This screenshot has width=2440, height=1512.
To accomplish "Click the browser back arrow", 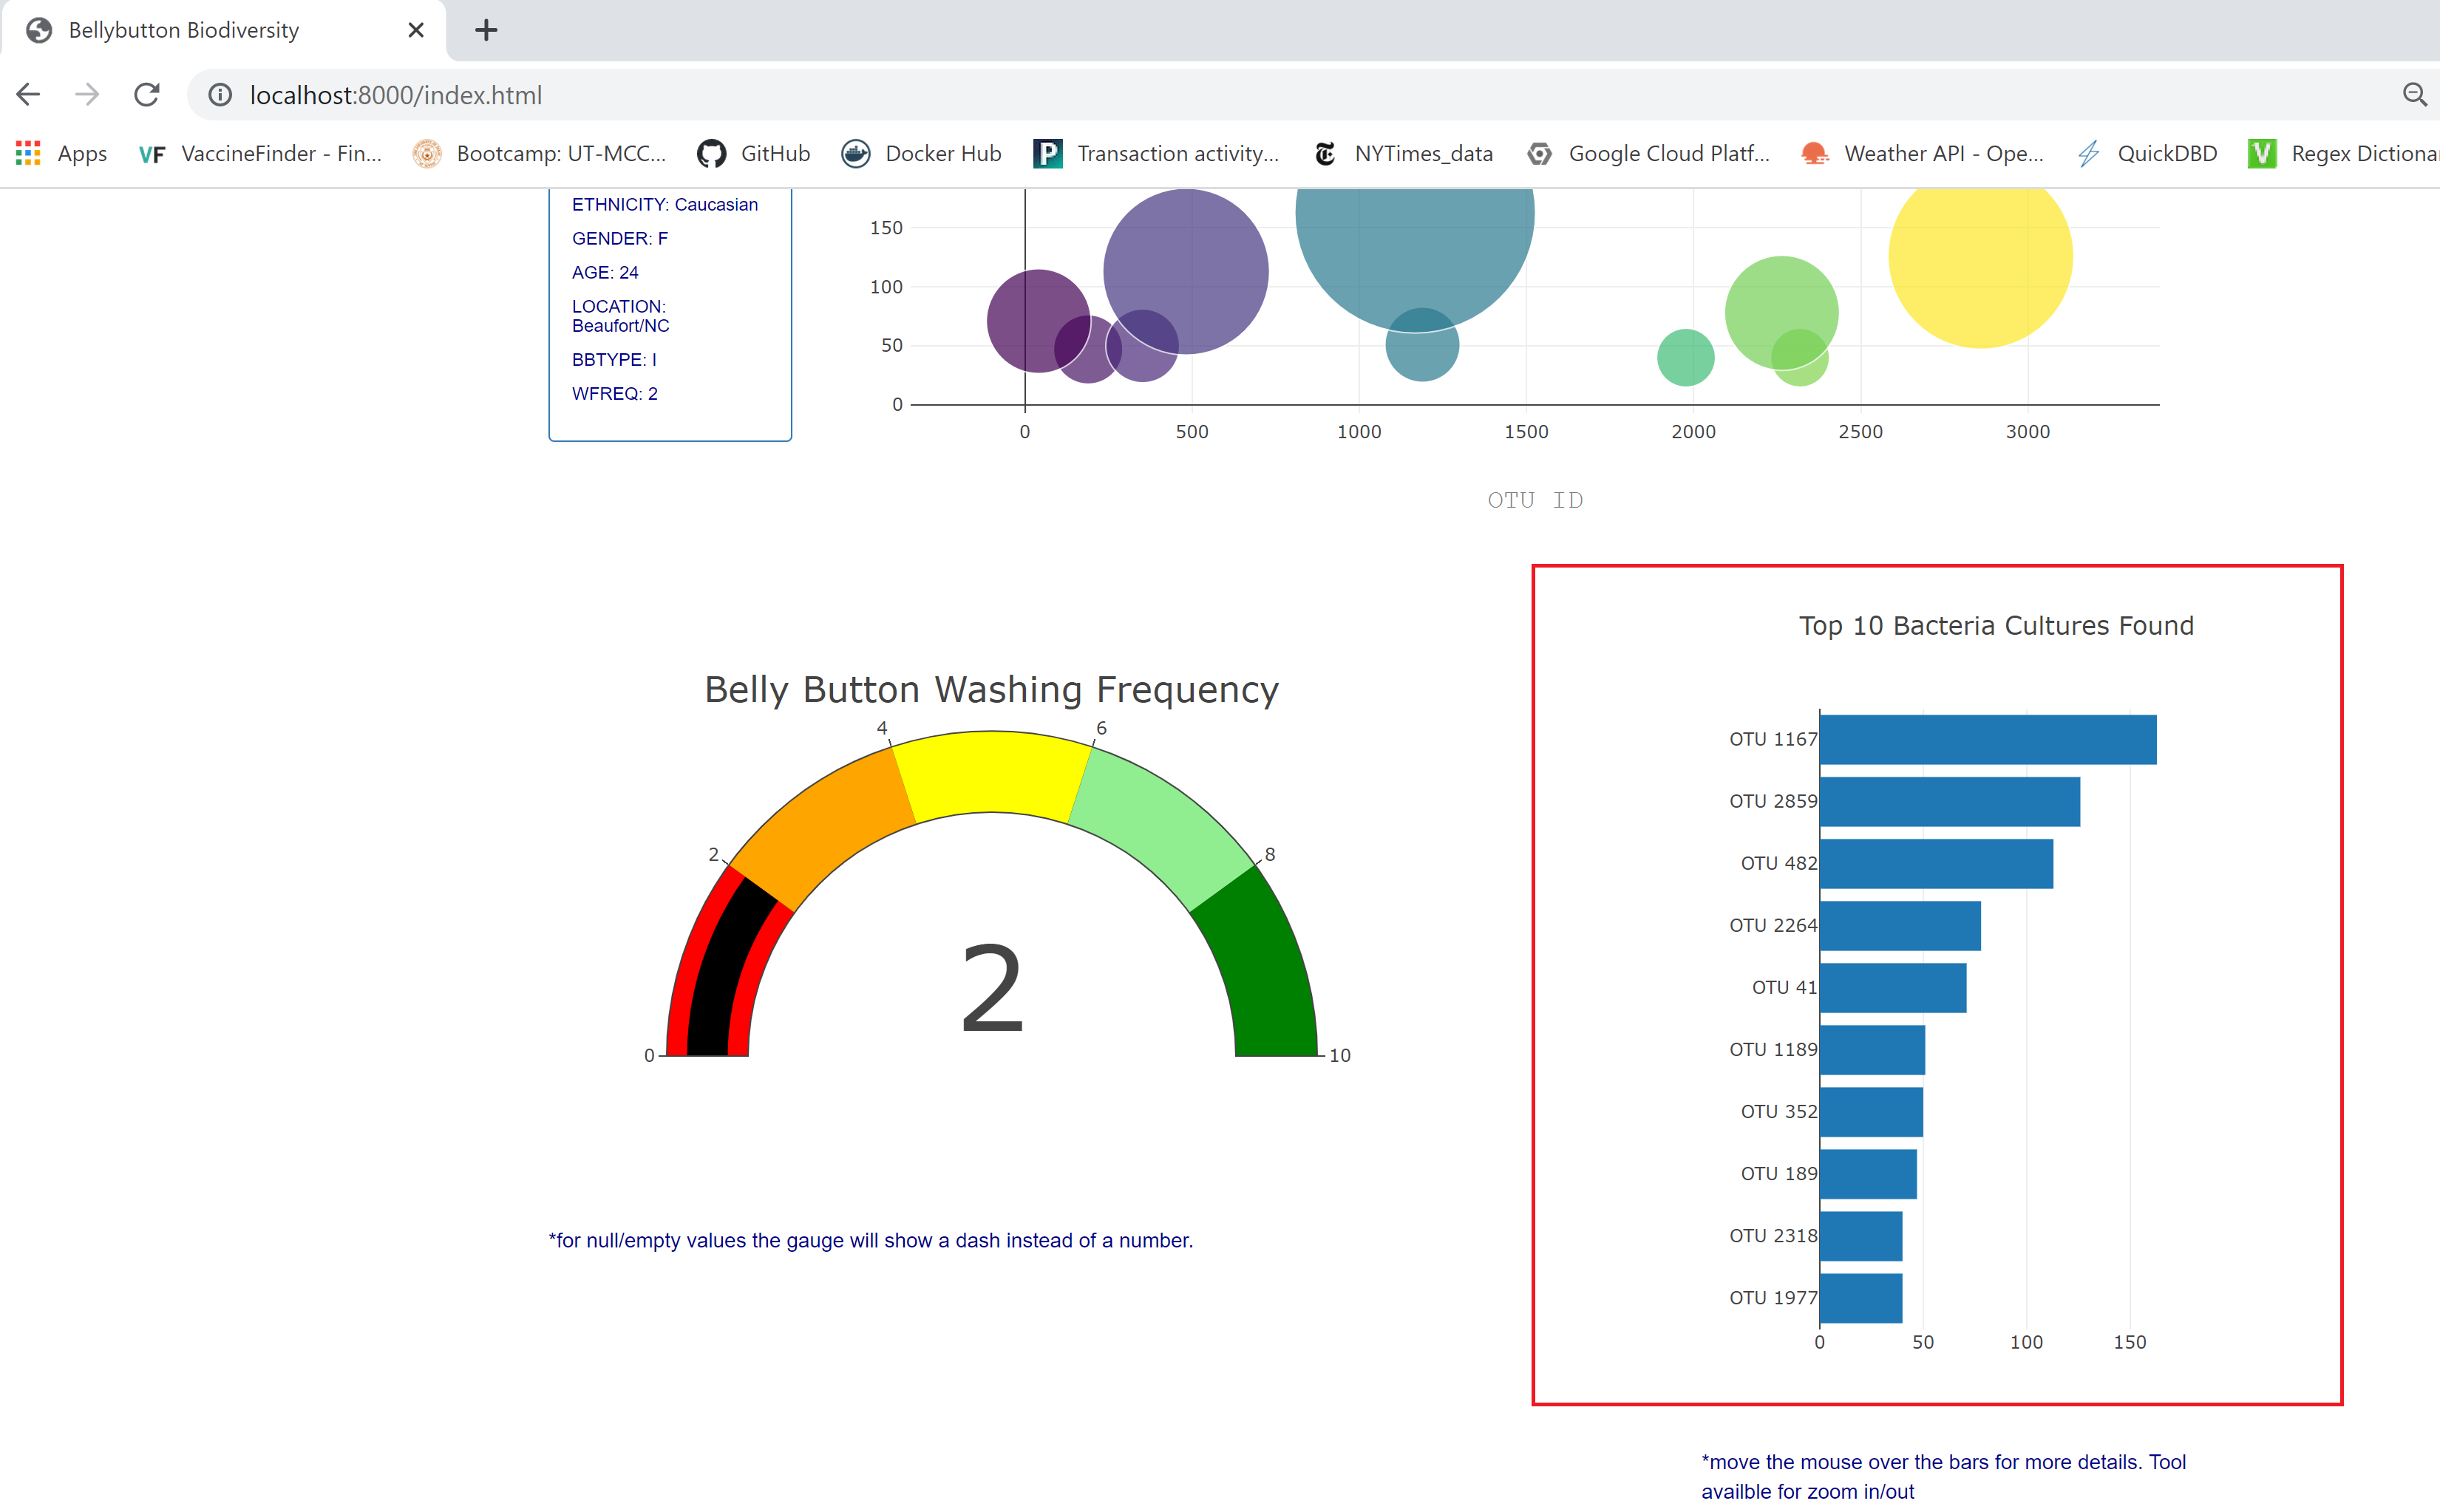I will pos(28,95).
